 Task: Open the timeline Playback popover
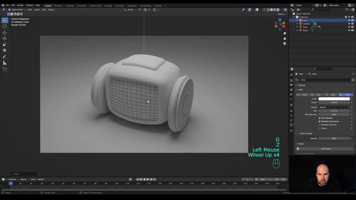point(13,179)
